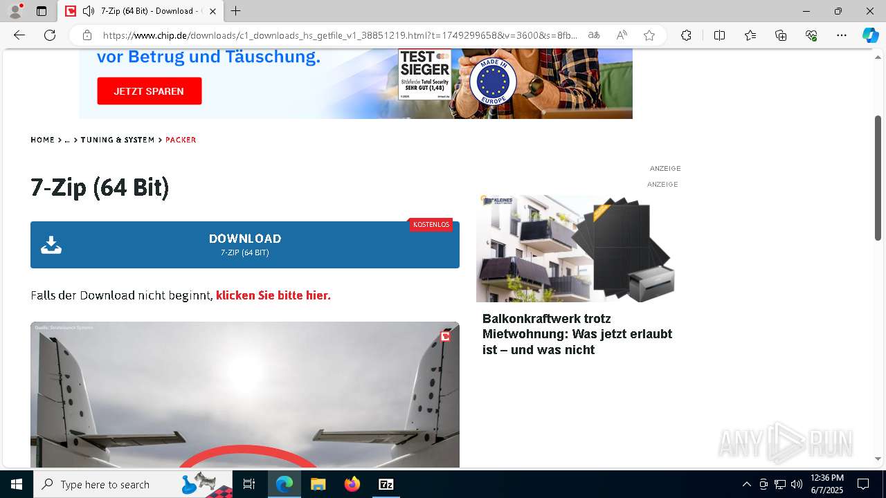Open network tray icon
Screen dimensions: 886x498
pyautogui.click(x=780, y=484)
